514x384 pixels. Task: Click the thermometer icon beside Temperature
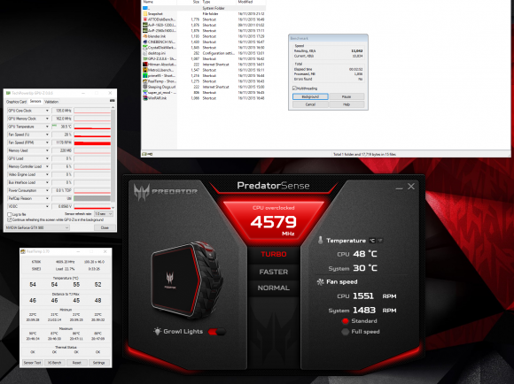(320, 241)
